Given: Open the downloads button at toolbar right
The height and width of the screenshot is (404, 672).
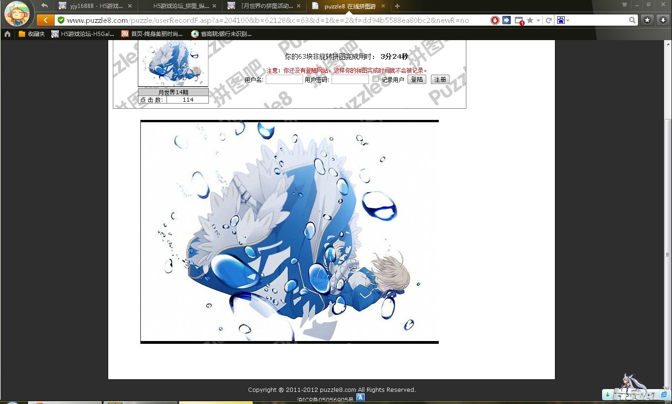Looking at the screenshot, I should pyautogui.click(x=663, y=20).
